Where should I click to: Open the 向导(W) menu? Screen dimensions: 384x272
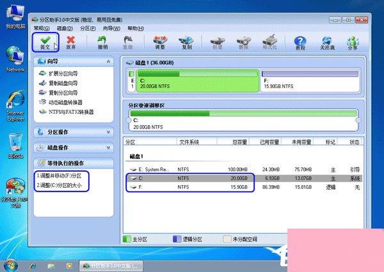pyautogui.click(x=111, y=28)
